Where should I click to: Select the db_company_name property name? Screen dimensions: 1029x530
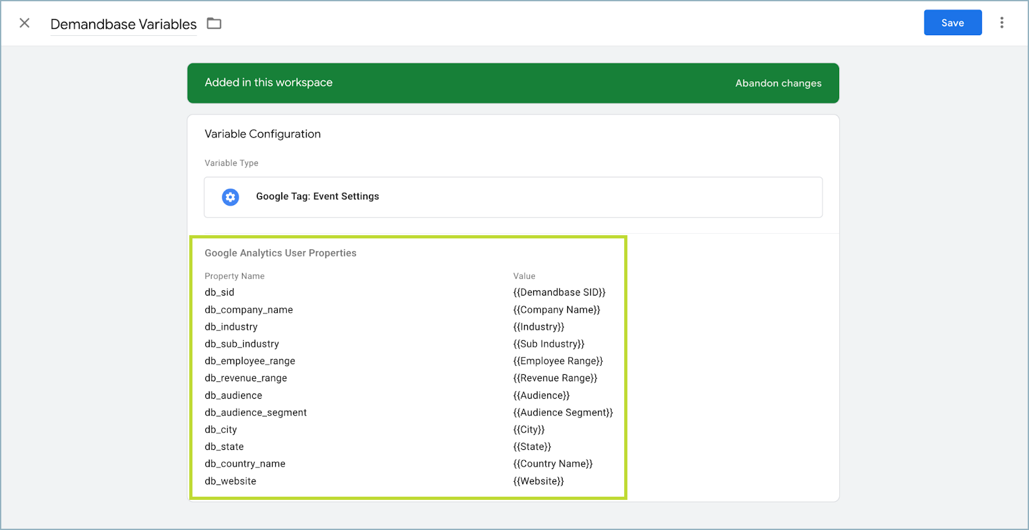249,310
